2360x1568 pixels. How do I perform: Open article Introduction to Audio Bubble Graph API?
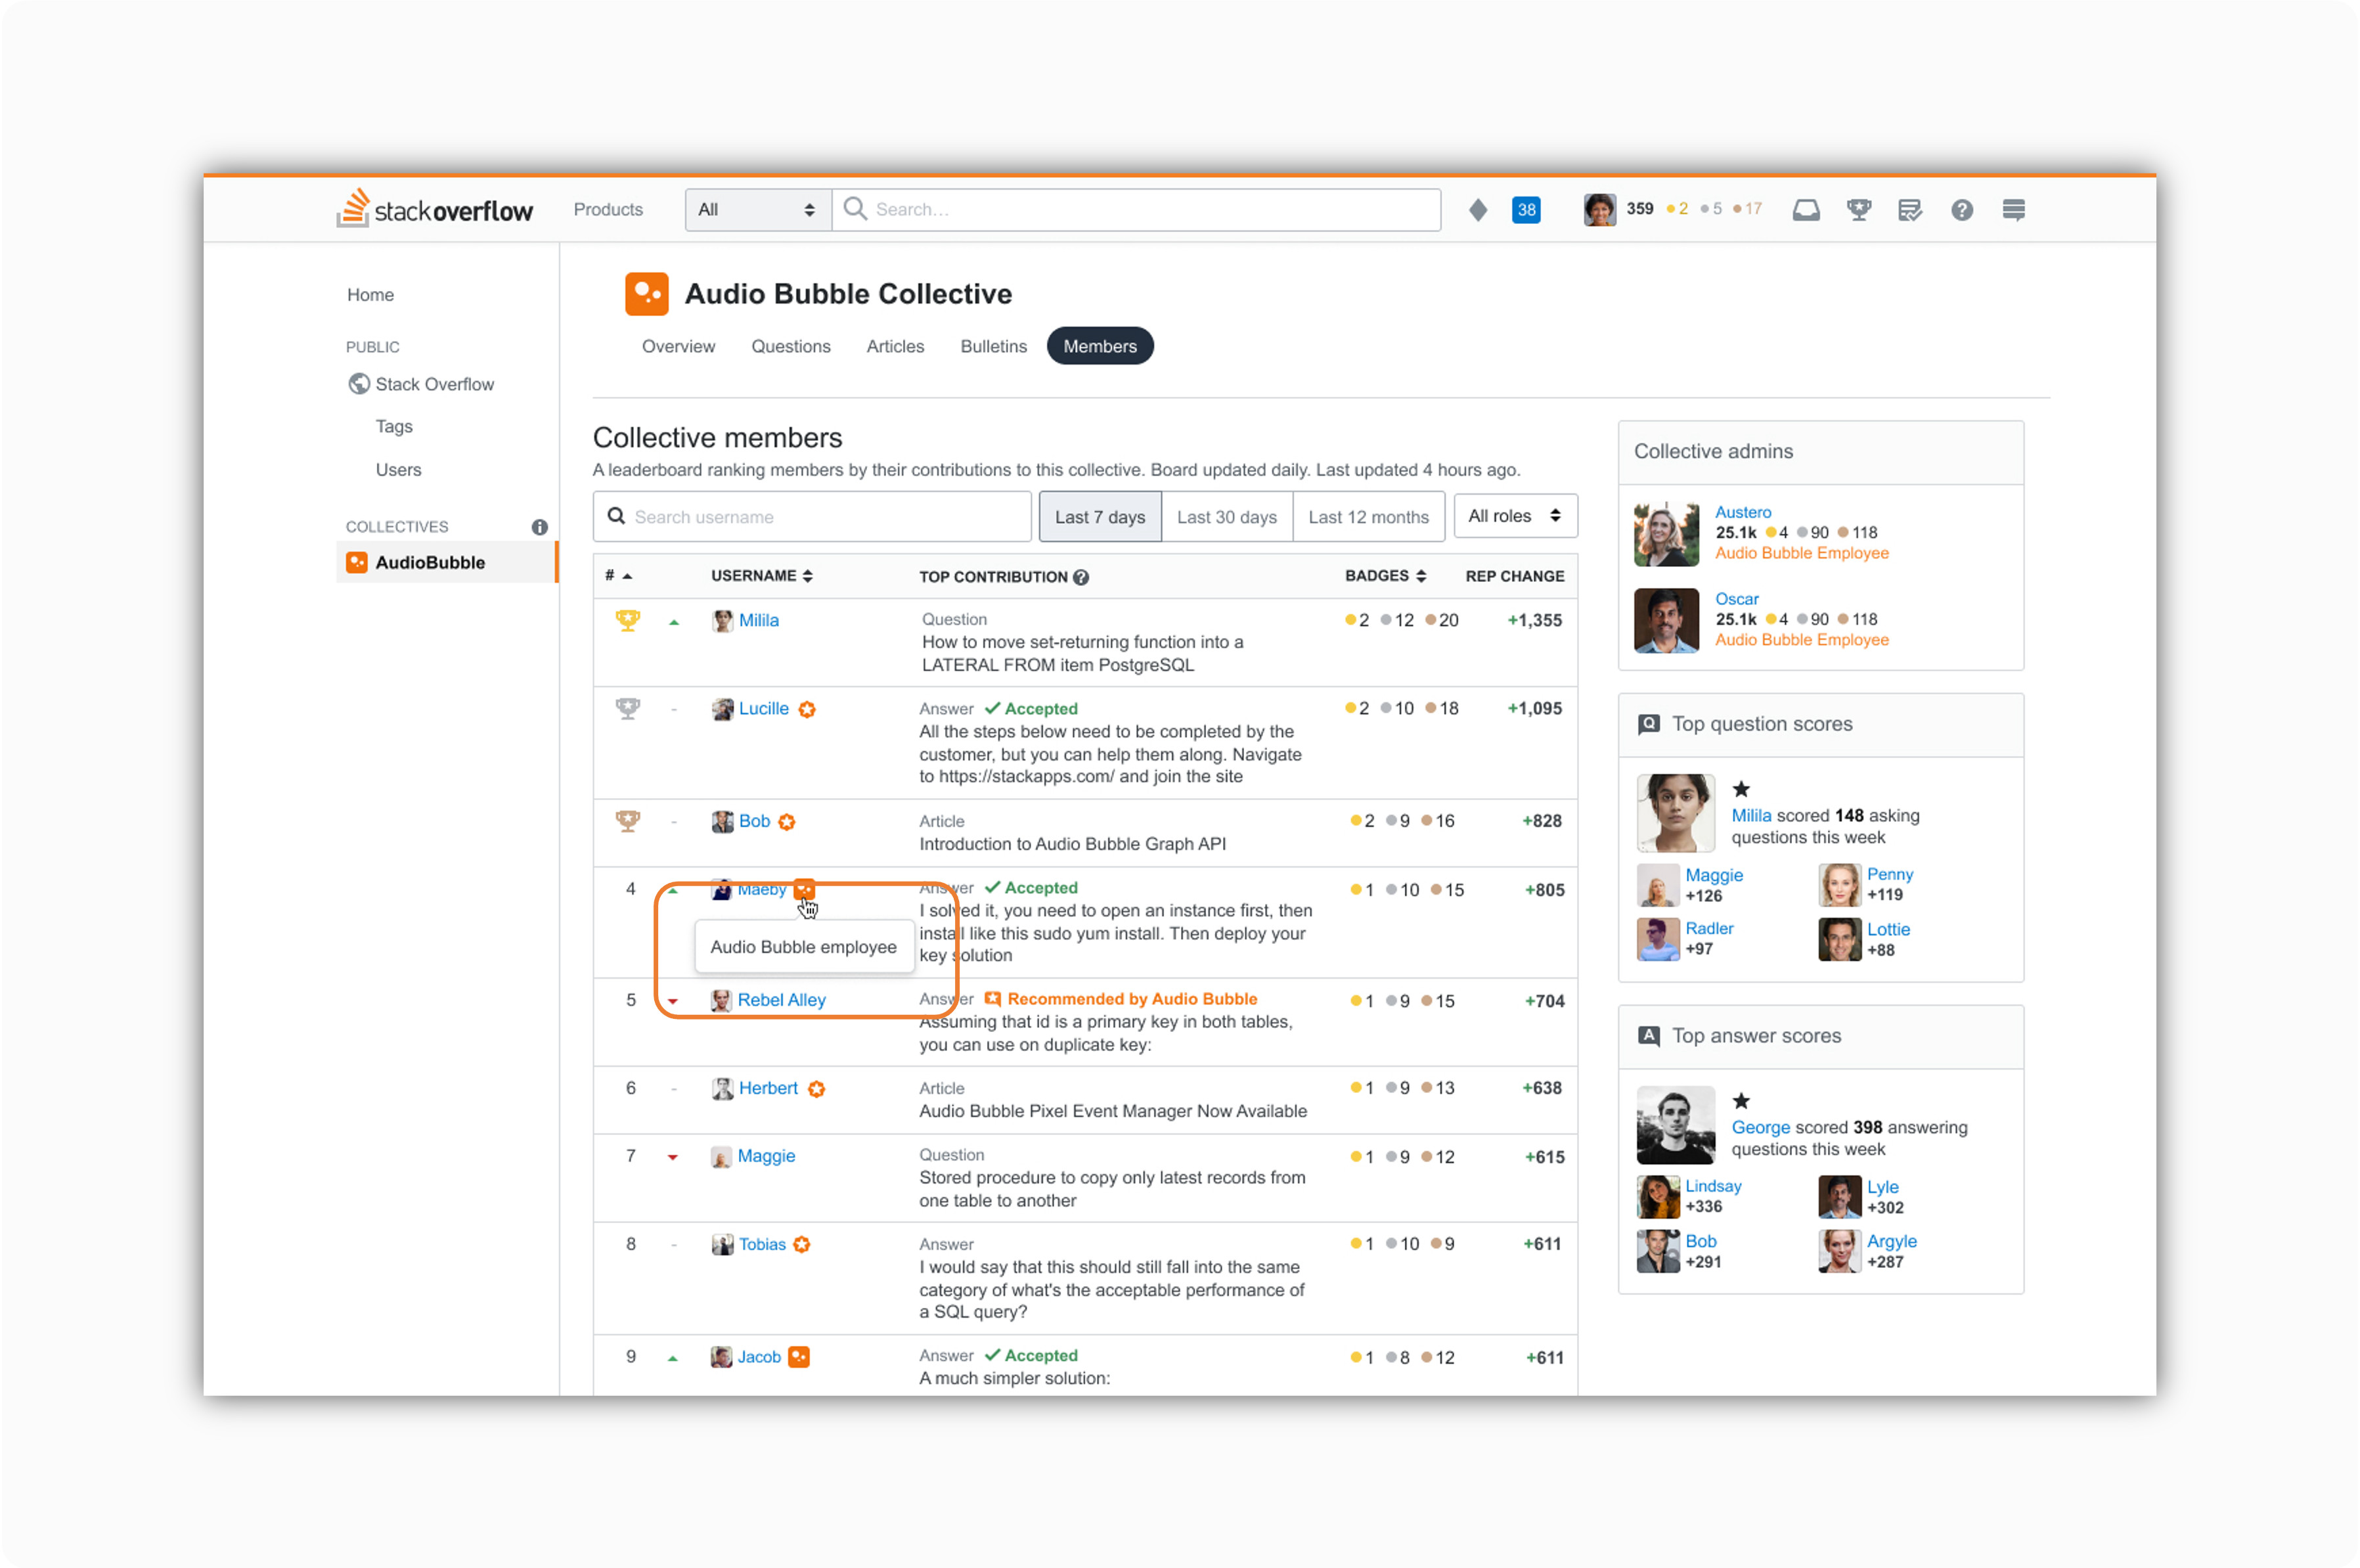pyautogui.click(x=1072, y=844)
